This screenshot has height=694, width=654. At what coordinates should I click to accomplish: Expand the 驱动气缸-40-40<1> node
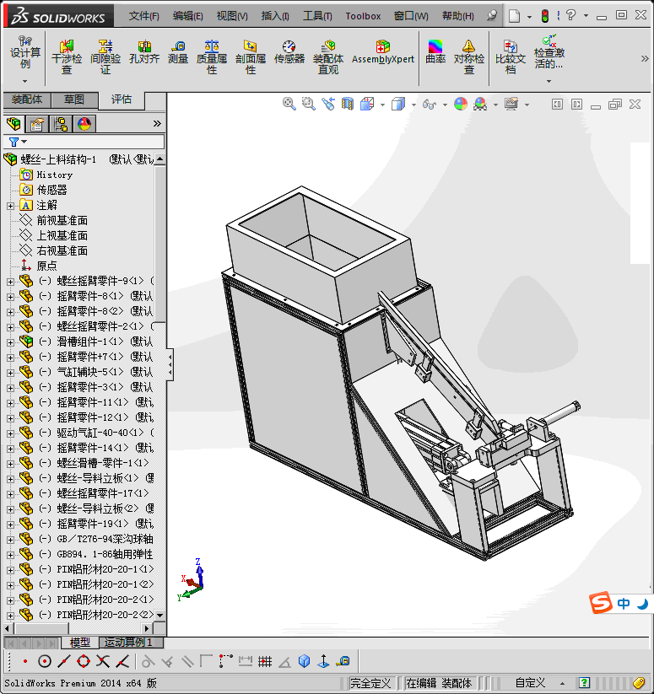pos(11,433)
